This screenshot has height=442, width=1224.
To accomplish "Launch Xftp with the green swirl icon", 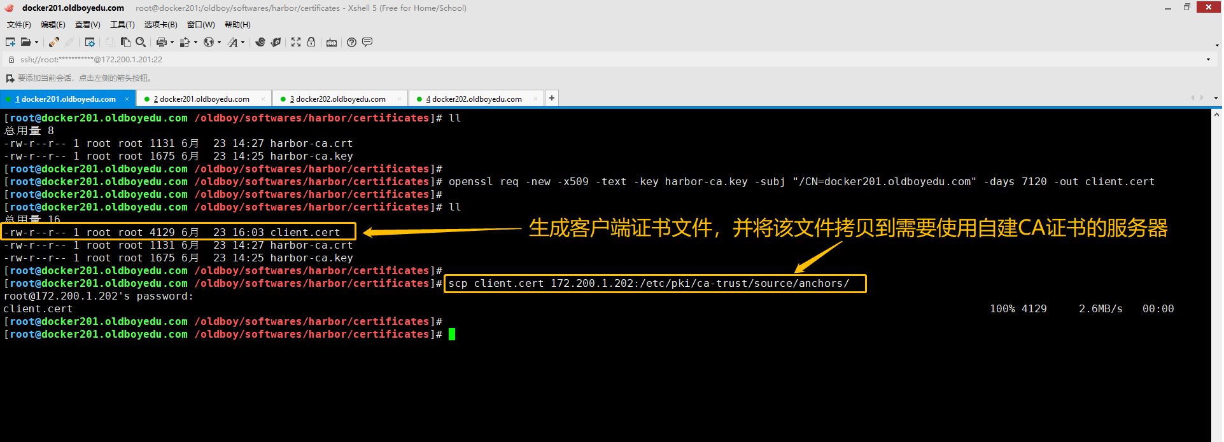I will [x=260, y=42].
